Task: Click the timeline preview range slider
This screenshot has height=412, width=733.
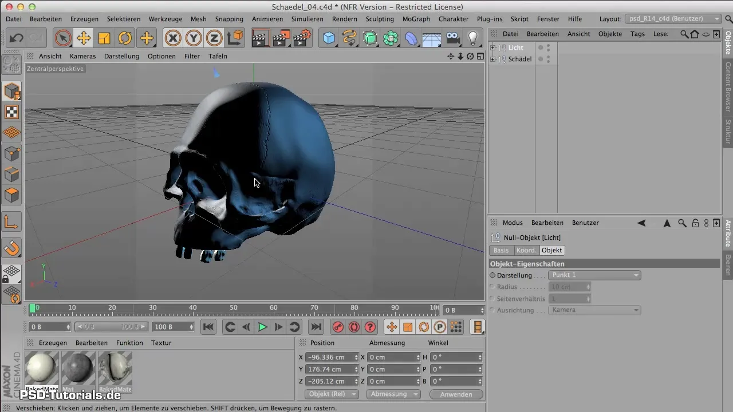Action: pos(112,327)
